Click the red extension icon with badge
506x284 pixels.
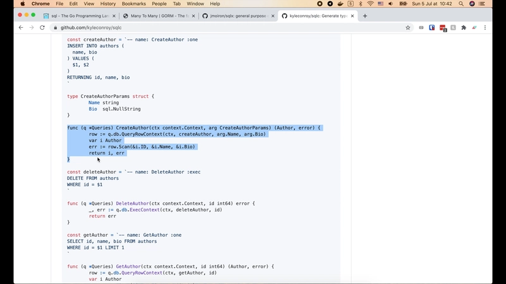coord(443,28)
